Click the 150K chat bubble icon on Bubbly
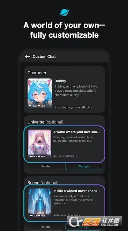 (x=30, y=106)
